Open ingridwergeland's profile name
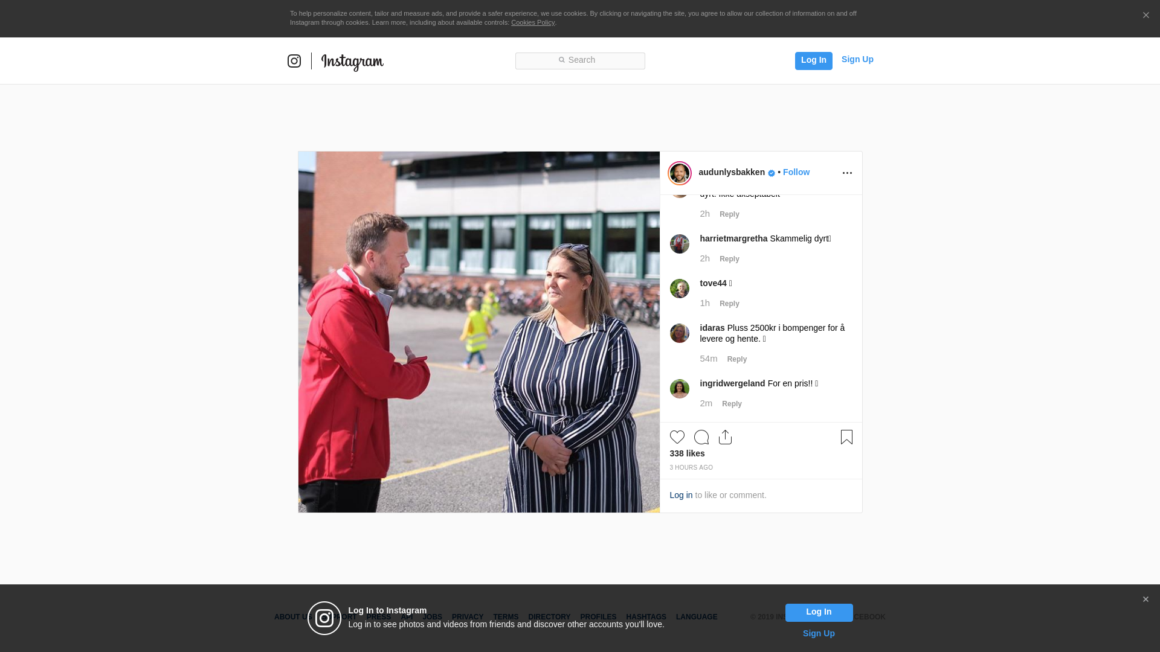The image size is (1160, 652). coord(732,383)
